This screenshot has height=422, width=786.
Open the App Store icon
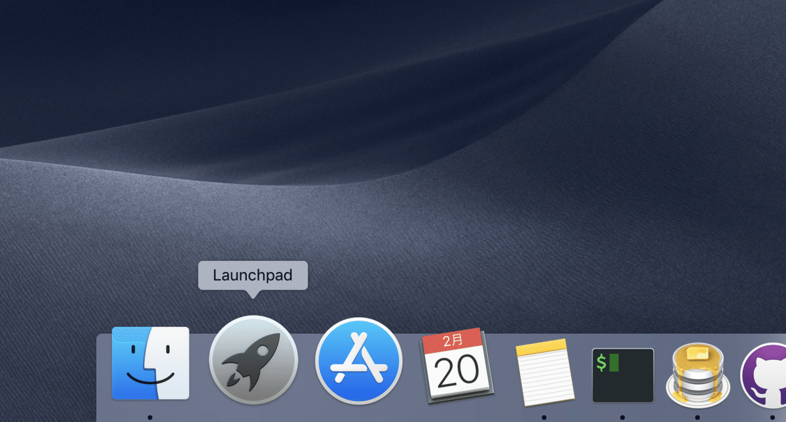click(x=358, y=361)
